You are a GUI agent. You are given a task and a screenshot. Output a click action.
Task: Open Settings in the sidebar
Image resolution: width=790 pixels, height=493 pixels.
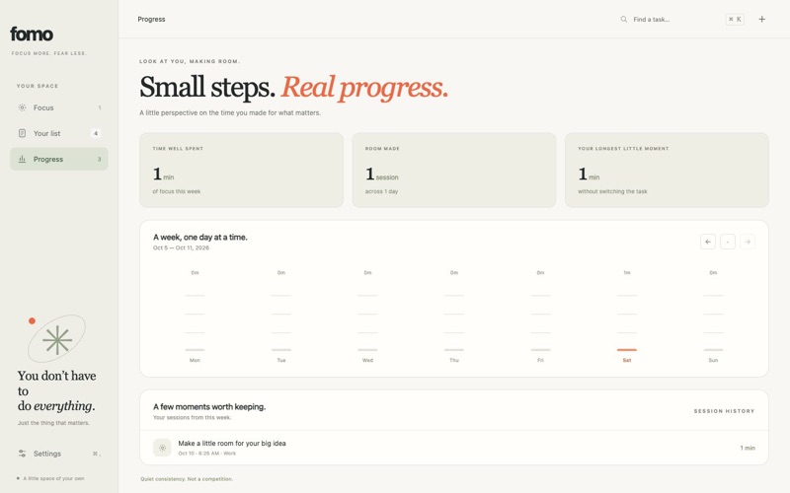tap(59, 454)
